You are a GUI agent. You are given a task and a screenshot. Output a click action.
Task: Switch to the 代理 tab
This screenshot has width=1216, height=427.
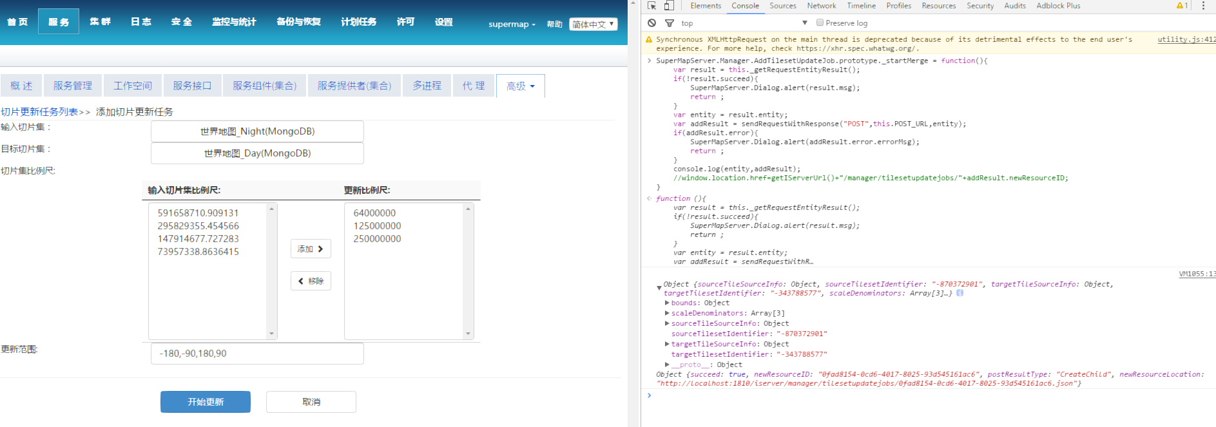(474, 86)
